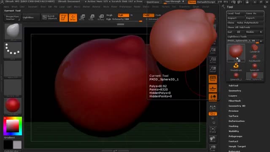Toggle the Local symmetry button
The width and height of the screenshot is (270, 152).
213,98
